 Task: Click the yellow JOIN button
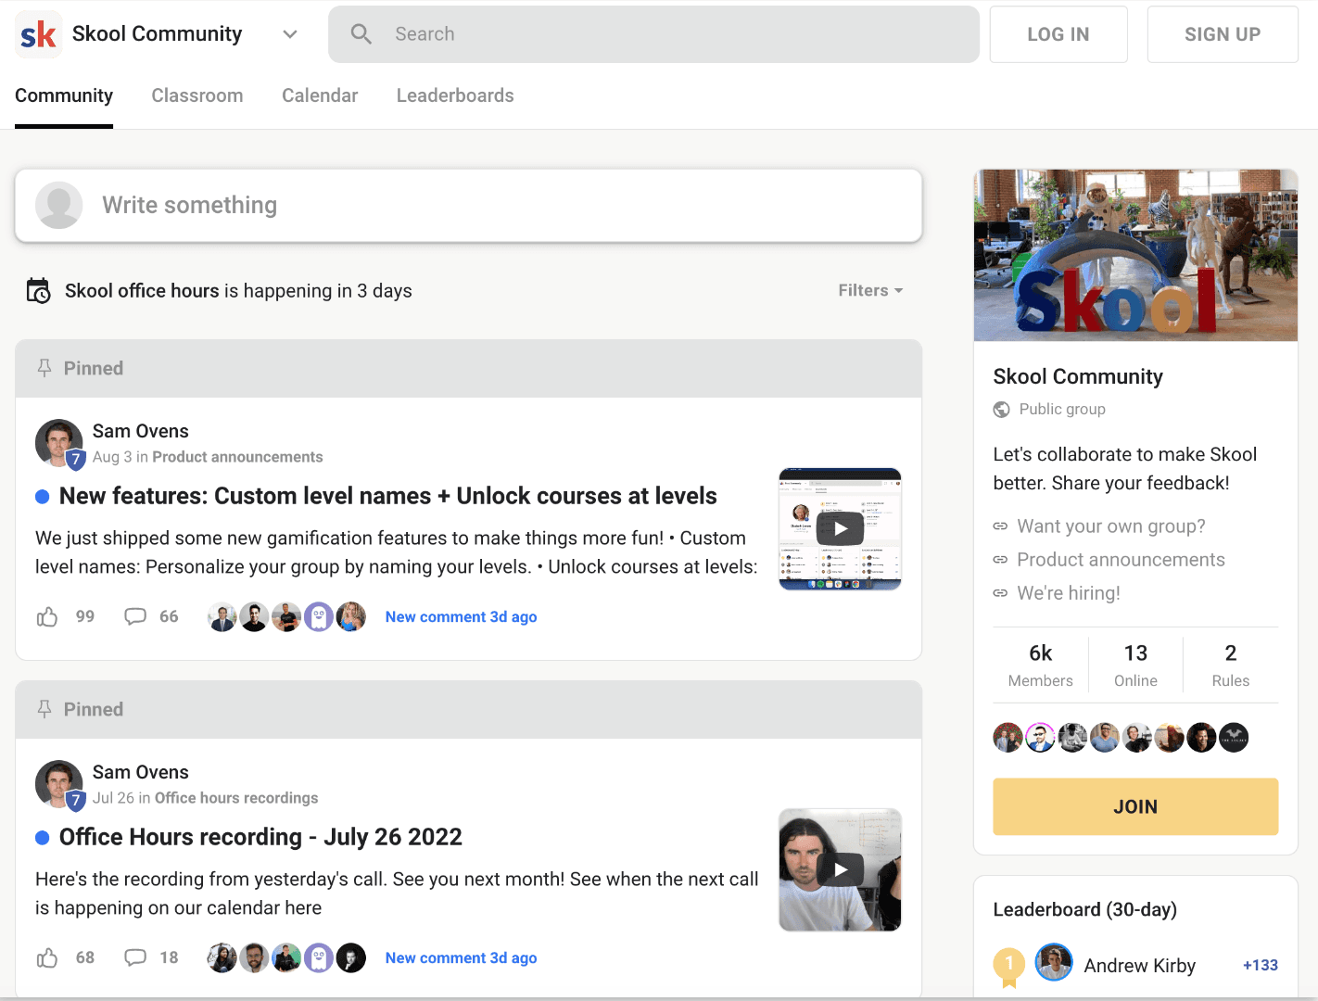[x=1135, y=806]
